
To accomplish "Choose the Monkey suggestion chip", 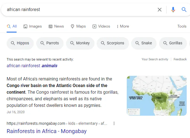I will click(x=80, y=43).
